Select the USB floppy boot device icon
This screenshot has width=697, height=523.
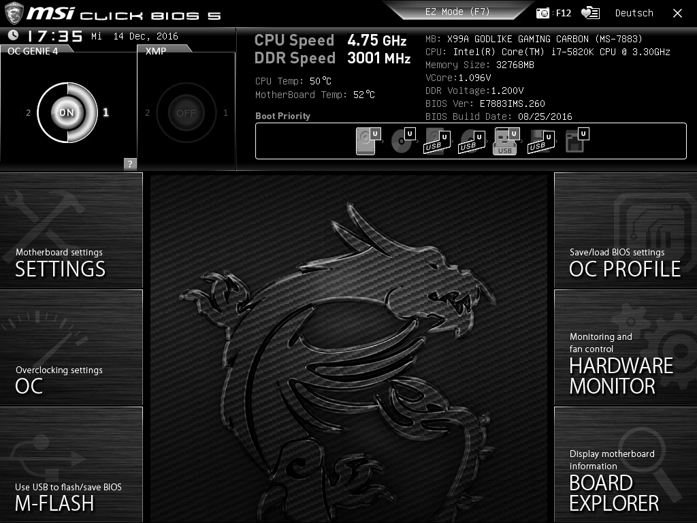coord(541,141)
